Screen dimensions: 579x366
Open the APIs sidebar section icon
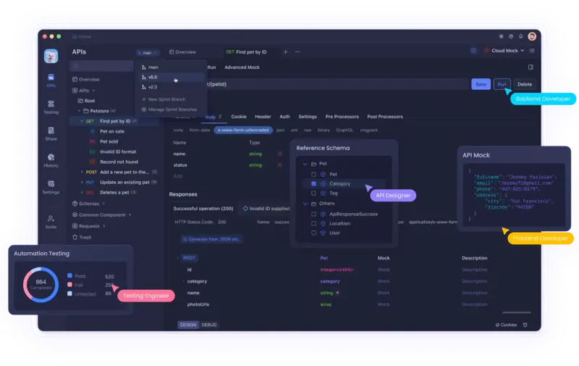click(x=51, y=78)
